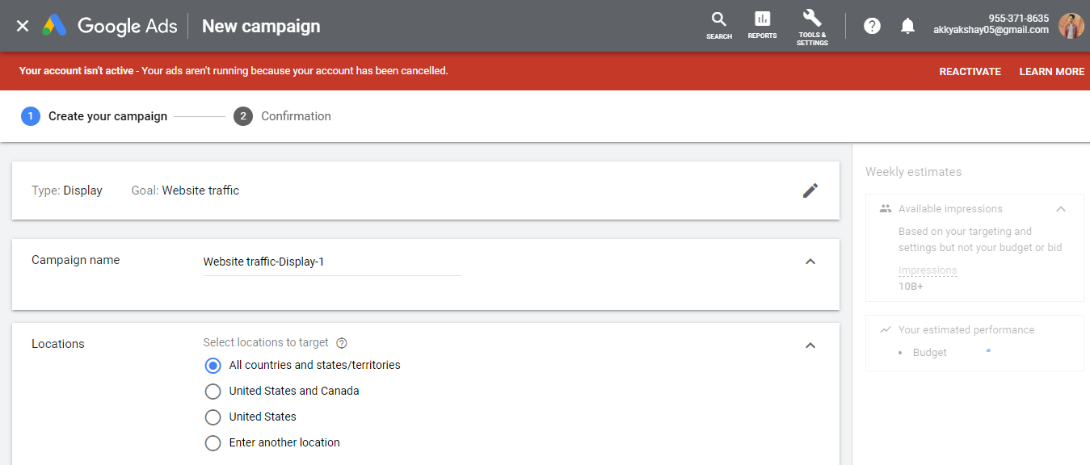The height and width of the screenshot is (465, 1090).
Task: Select All countries and states/territories
Action: [x=213, y=365]
